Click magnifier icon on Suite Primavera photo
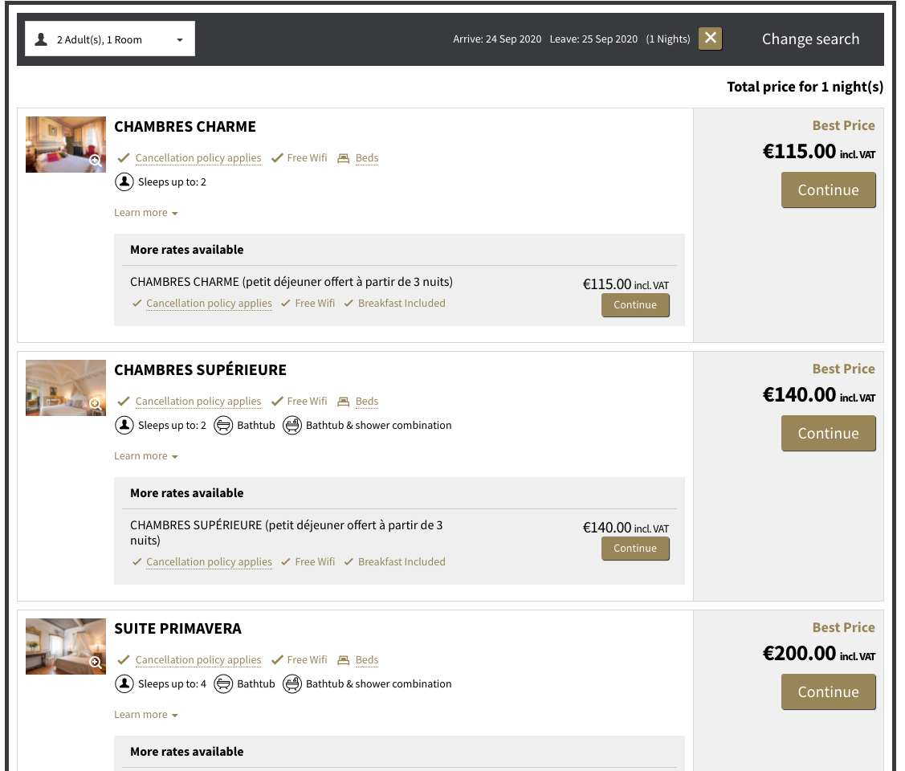 [95, 663]
